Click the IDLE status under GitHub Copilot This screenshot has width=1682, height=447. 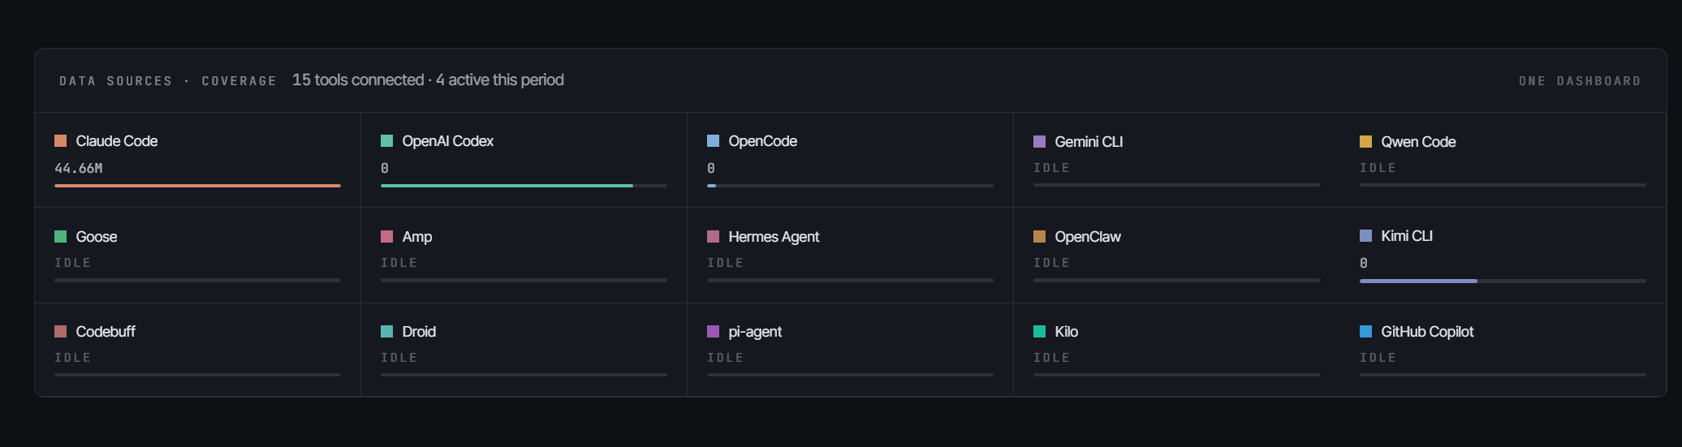click(1378, 358)
